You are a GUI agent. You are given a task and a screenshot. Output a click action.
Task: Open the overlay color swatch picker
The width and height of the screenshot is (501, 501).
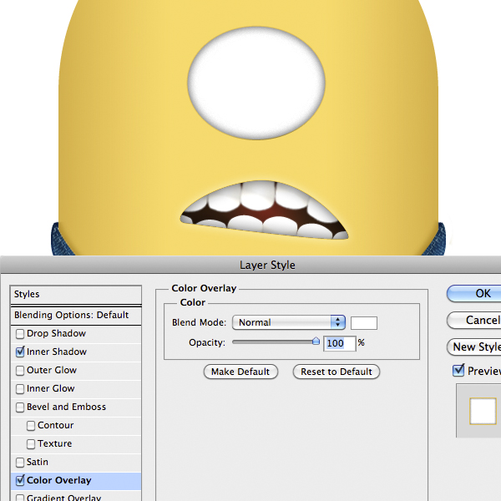tap(364, 323)
